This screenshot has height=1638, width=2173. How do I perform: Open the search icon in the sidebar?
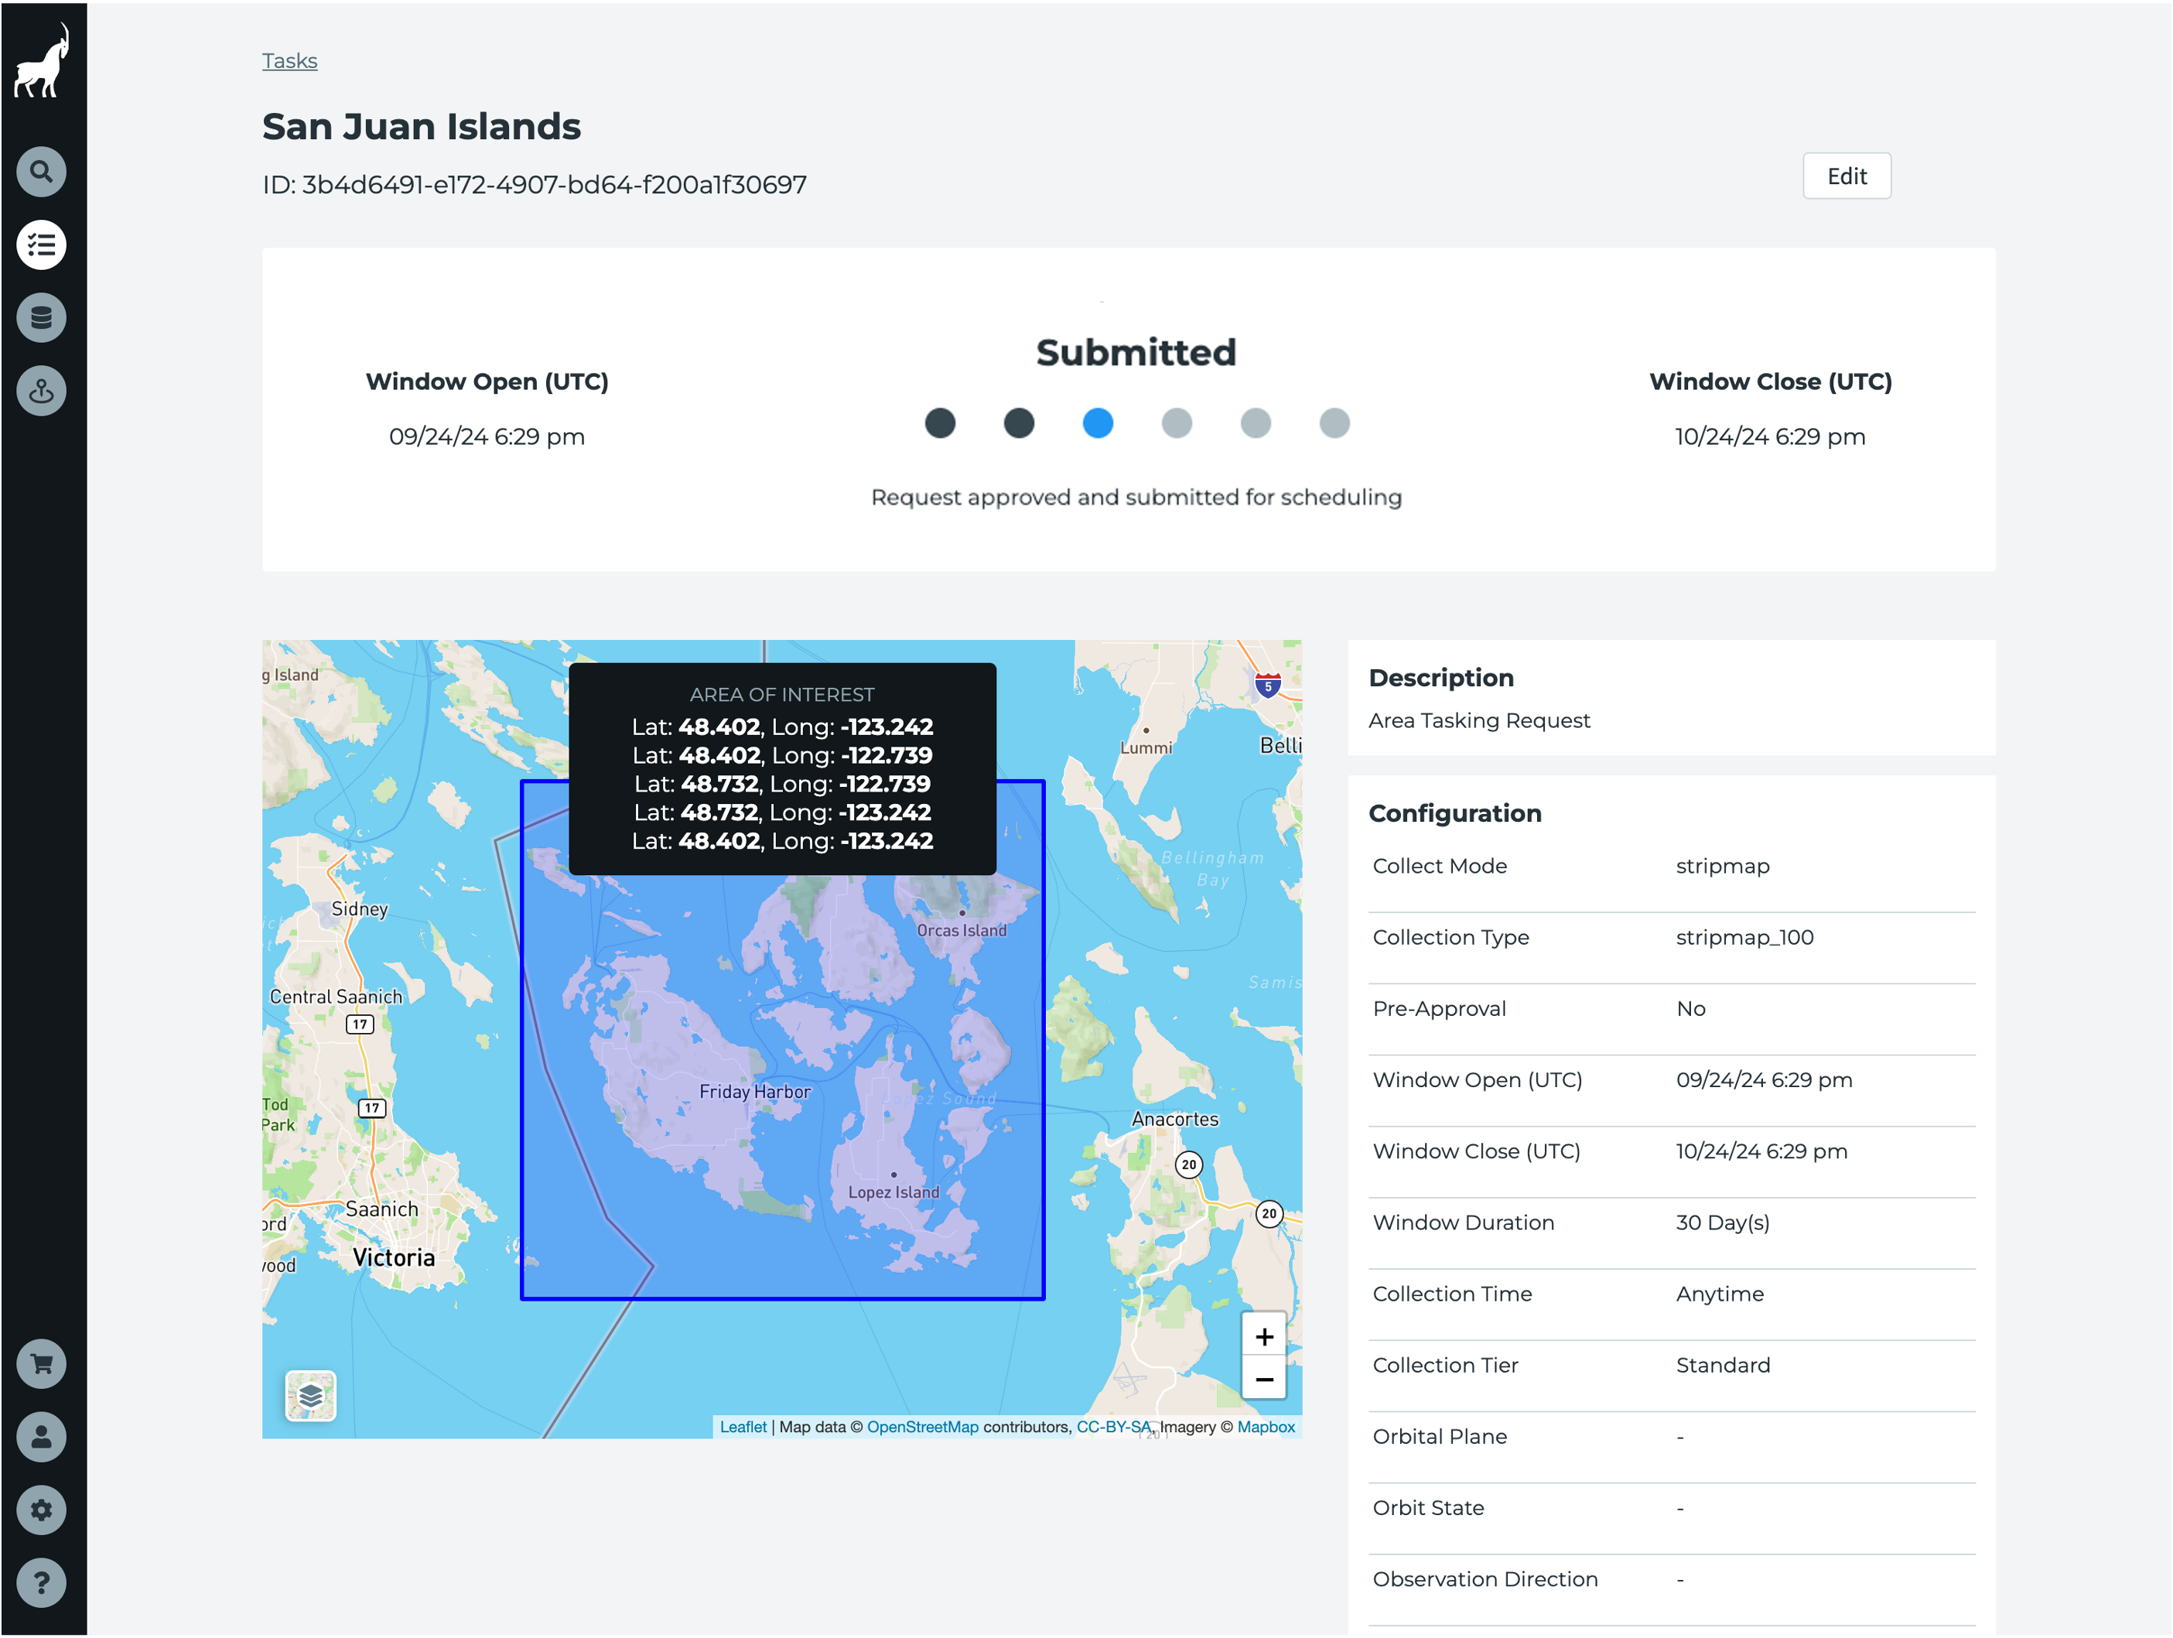[x=41, y=172]
